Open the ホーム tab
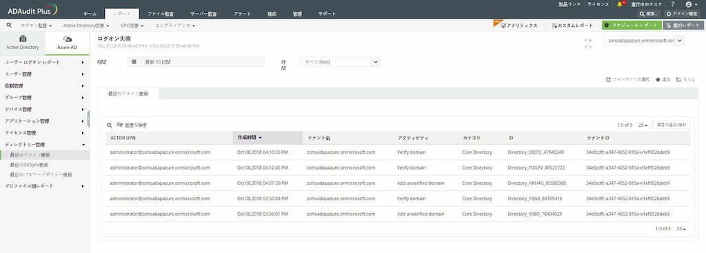706x253 pixels. click(x=90, y=14)
